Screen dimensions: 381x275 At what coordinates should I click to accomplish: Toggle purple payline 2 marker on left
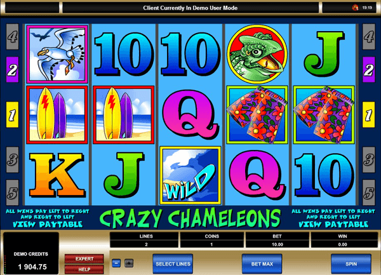click(x=12, y=70)
